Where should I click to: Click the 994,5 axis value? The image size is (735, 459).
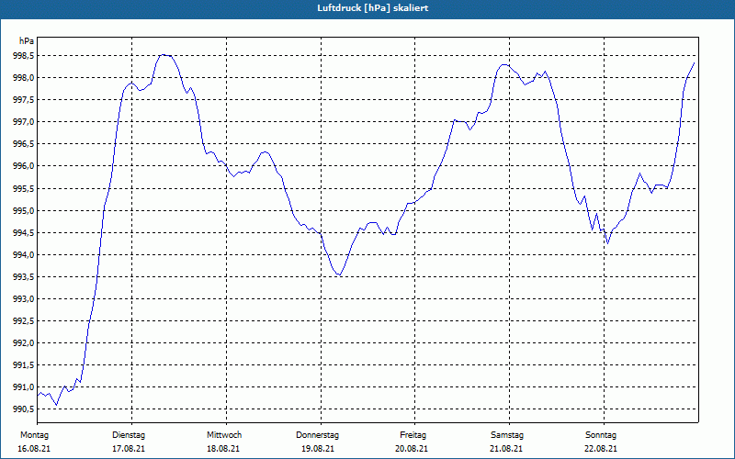[22, 232]
